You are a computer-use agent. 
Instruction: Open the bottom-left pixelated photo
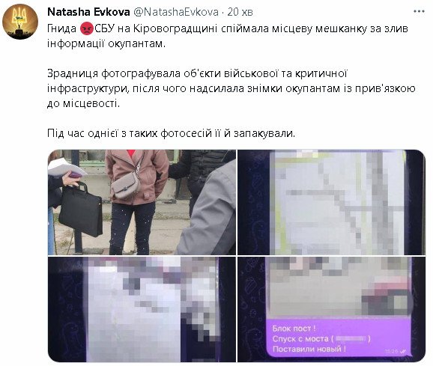[x=142, y=309]
